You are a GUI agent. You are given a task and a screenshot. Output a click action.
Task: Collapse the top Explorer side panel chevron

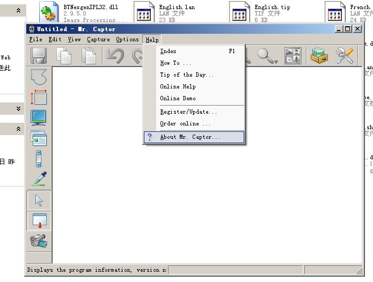tap(18, 10)
